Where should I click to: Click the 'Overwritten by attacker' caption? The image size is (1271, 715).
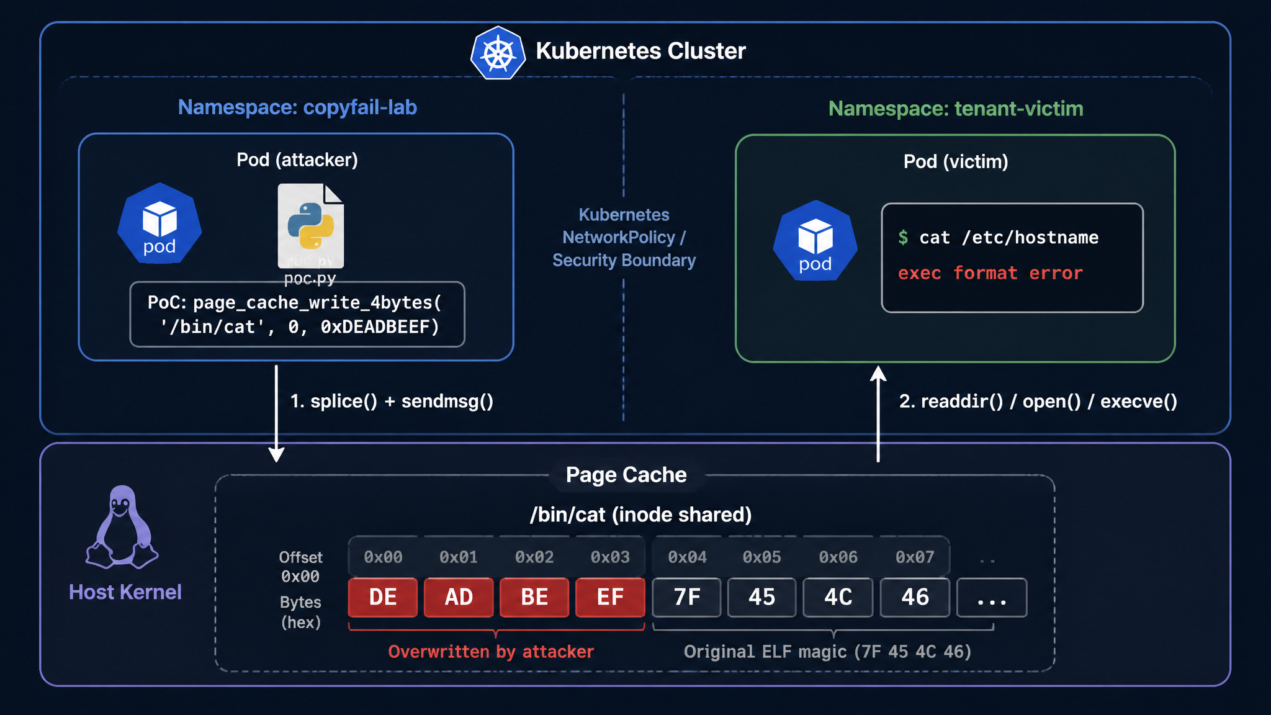pos(491,652)
